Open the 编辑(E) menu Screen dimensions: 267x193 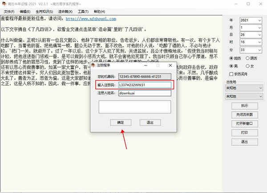(x=25, y=12)
